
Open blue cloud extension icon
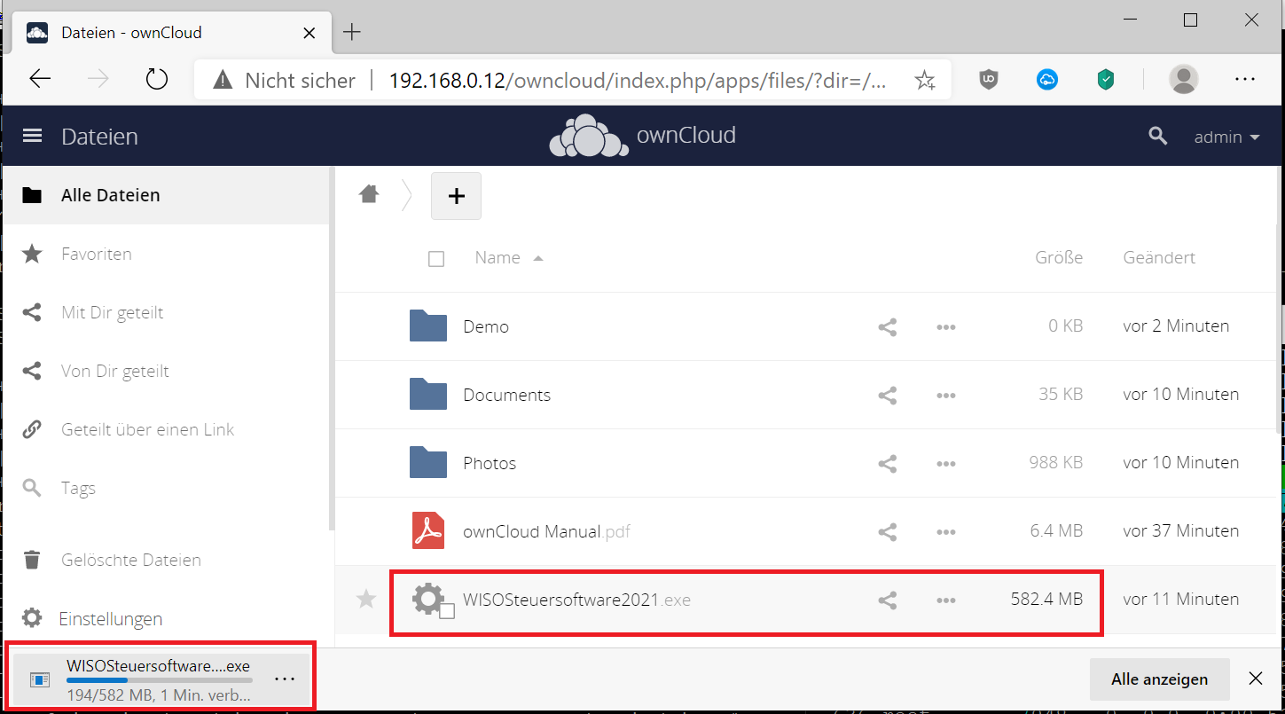click(1047, 79)
